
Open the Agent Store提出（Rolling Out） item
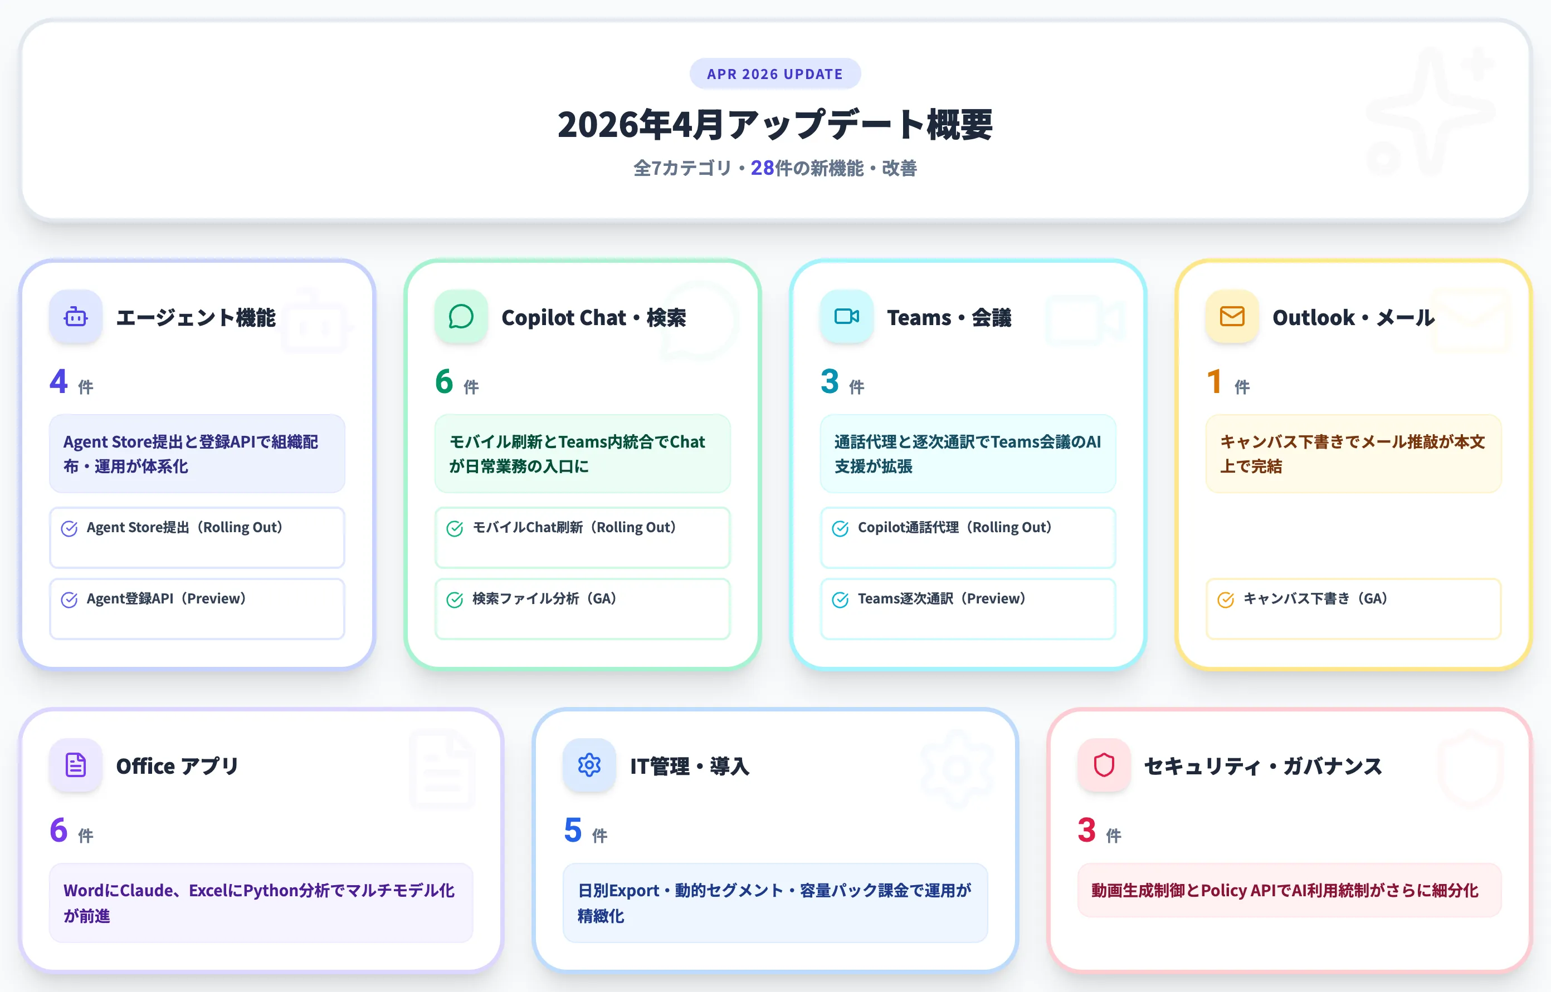point(197,538)
